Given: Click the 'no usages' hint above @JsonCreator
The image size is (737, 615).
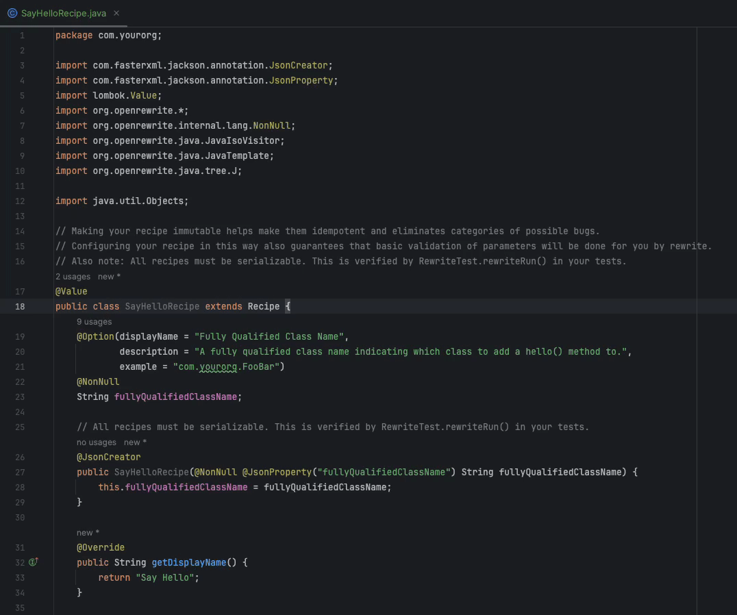Looking at the screenshot, I should click(x=97, y=442).
